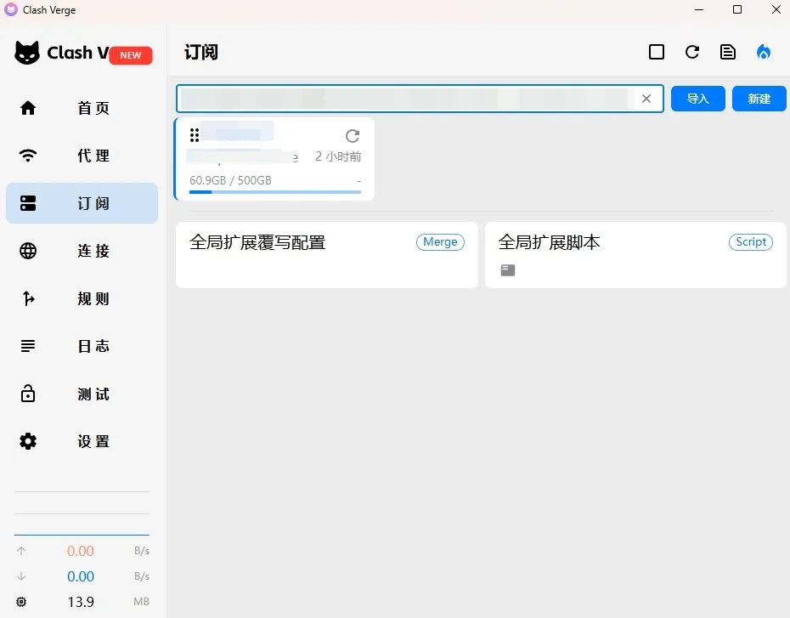The width and height of the screenshot is (790, 618).
Task: View runtime config via the document icon
Action: (x=728, y=52)
